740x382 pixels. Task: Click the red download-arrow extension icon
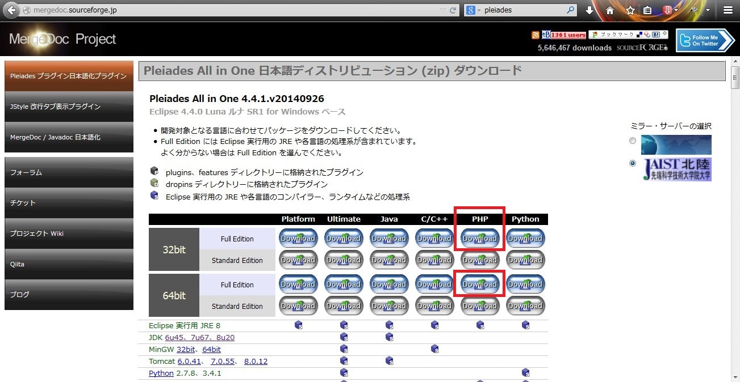(668, 10)
